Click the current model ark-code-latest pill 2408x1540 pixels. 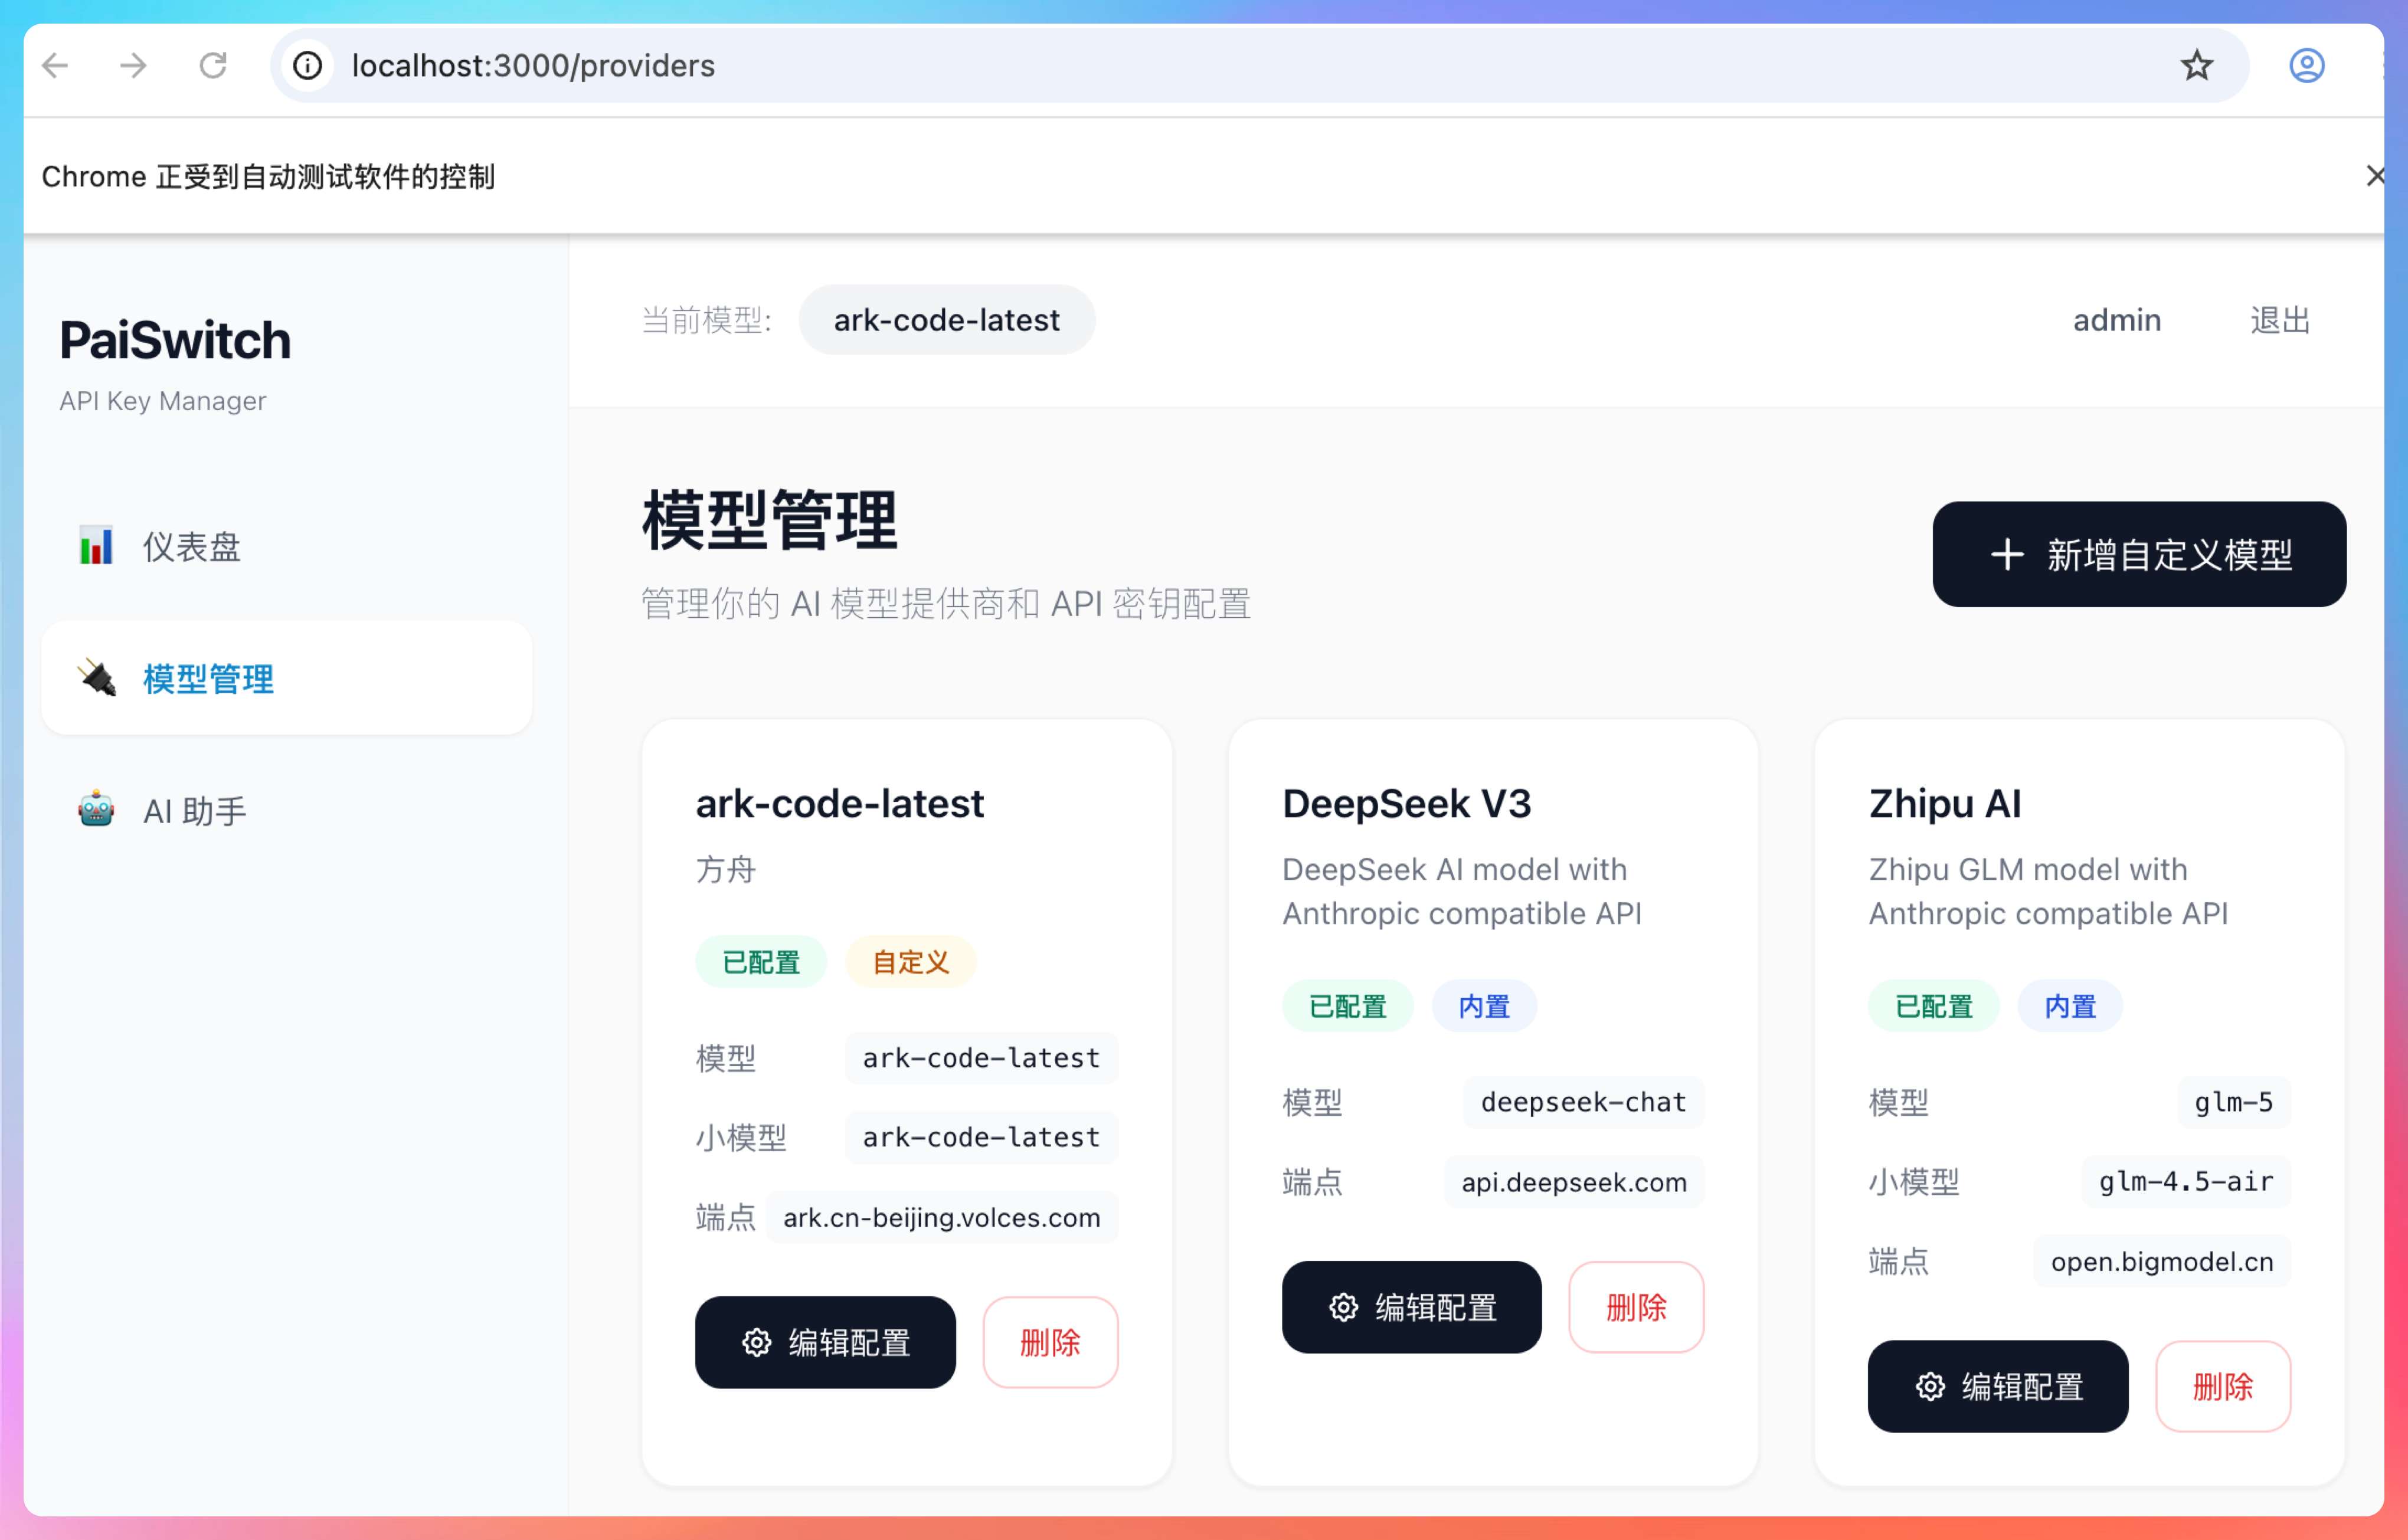pos(946,320)
